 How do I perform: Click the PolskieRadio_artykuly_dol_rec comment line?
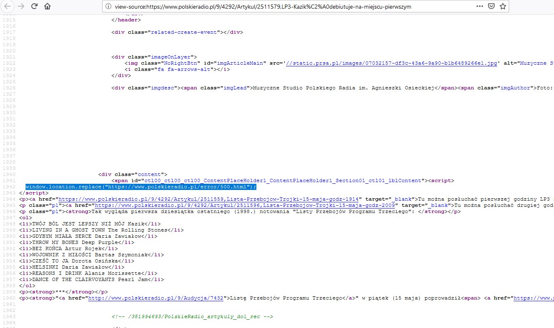pos(192,316)
